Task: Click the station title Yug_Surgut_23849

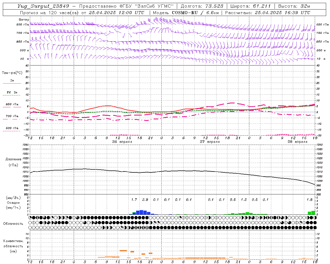Action: click(43, 6)
